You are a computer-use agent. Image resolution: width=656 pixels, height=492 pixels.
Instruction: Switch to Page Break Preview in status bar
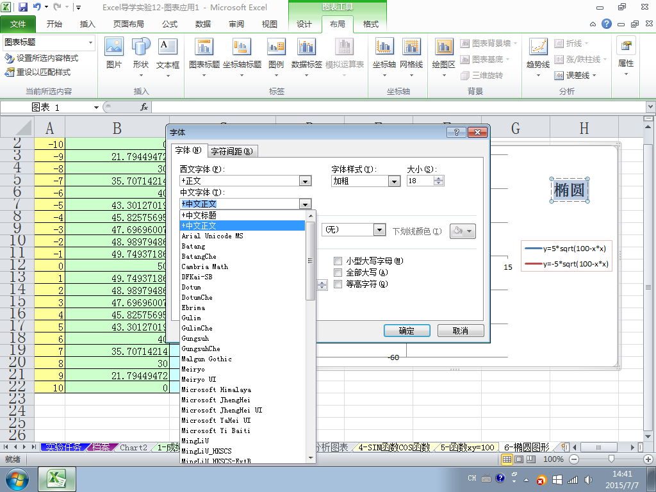(530, 459)
